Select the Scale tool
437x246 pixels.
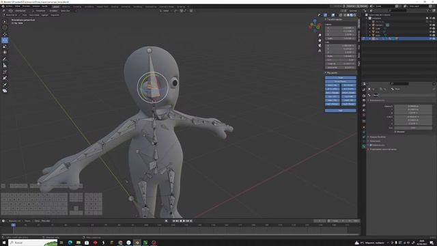click(5, 46)
